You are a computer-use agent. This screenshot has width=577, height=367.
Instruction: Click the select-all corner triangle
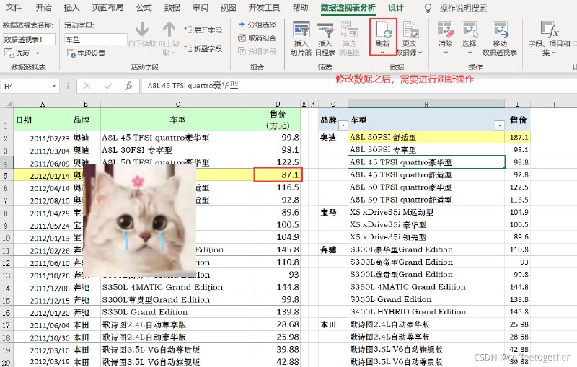pos(9,104)
